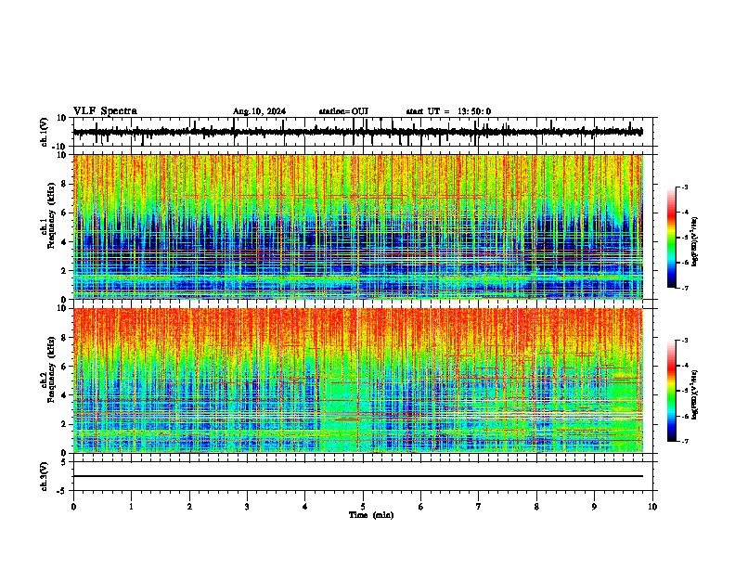Select the "start UT = 13:50:0" label
This screenshot has width=735, height=568.
point(448,111)
